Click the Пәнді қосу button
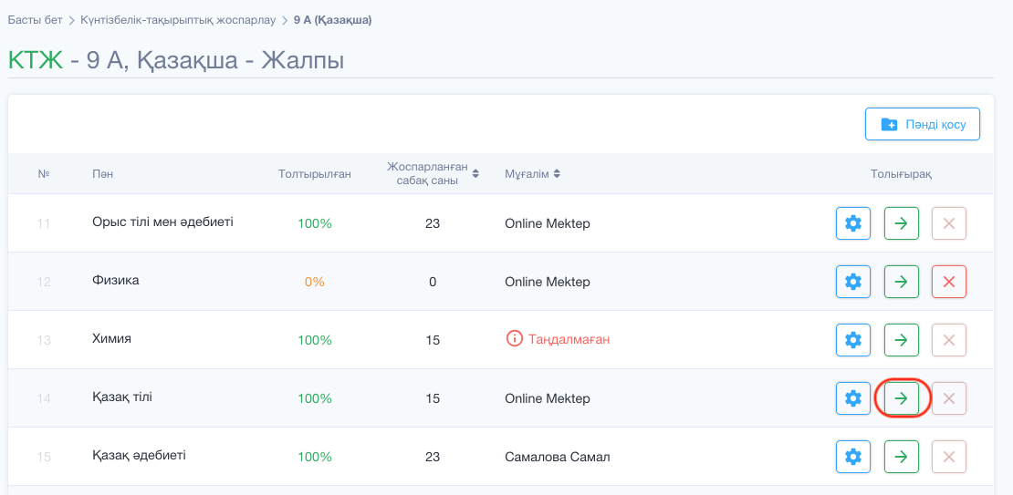 pyautogui.click(x=923, y=124)
